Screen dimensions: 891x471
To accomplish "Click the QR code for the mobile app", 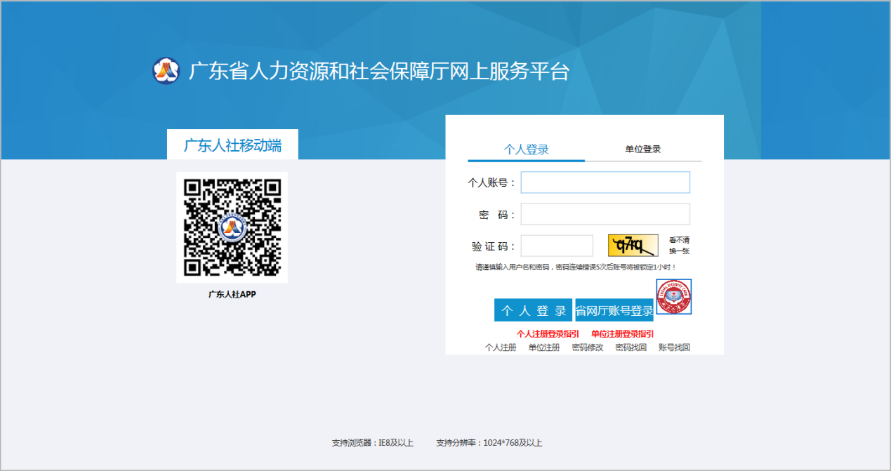I will 232,227.
